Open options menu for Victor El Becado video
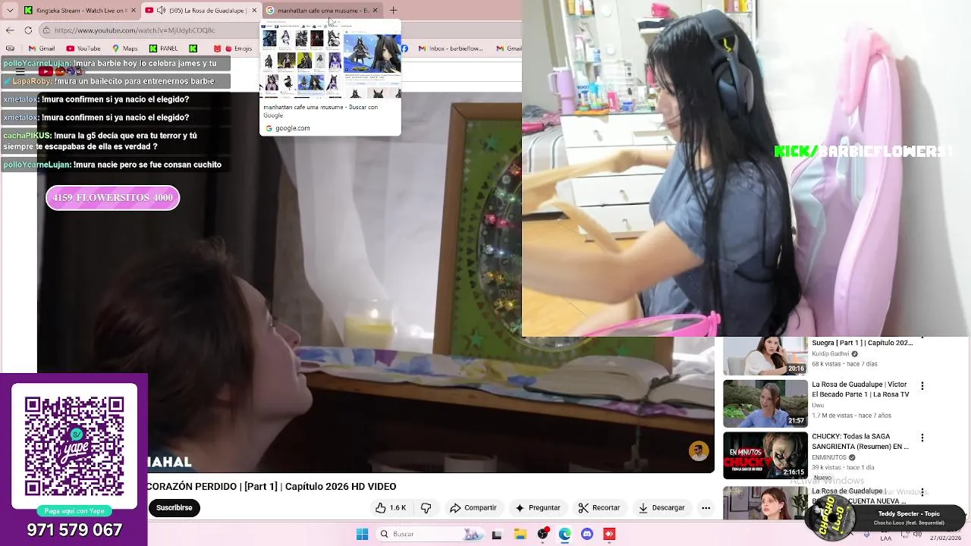Viewport: 971px width, 546px height. 922,386
